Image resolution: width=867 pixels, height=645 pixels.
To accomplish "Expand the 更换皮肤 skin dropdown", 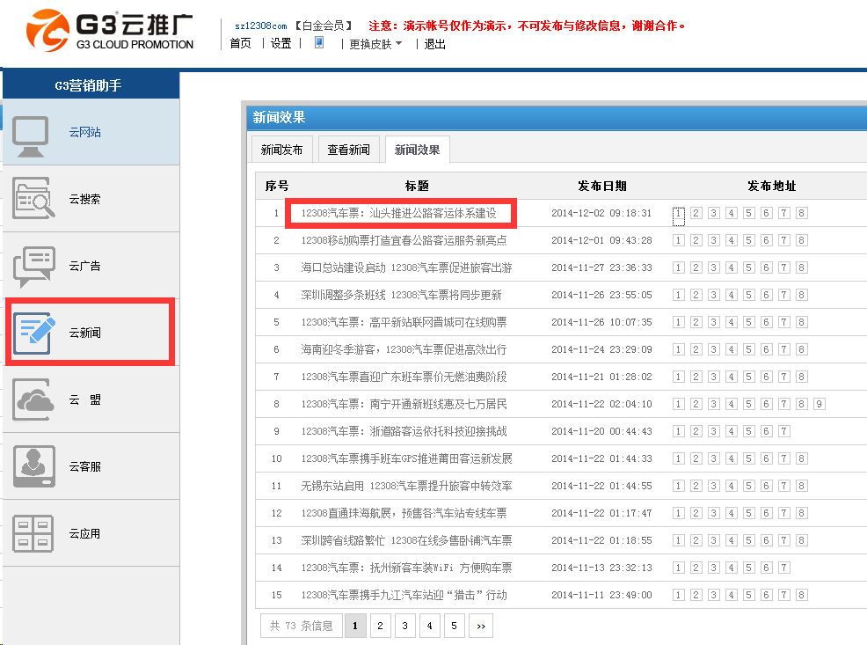I will point(375,44).
